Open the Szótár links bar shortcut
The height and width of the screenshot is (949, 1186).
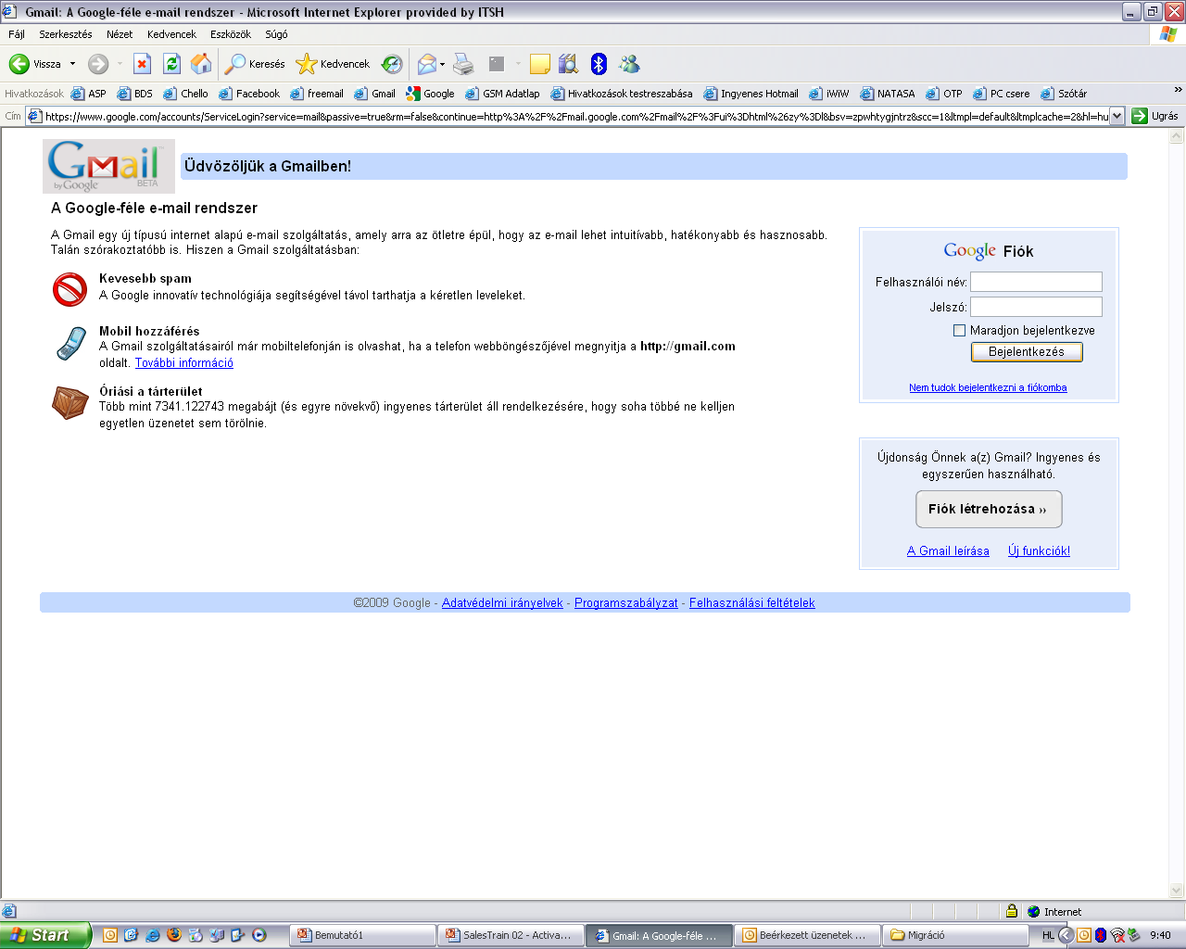tap(1064, 94)
